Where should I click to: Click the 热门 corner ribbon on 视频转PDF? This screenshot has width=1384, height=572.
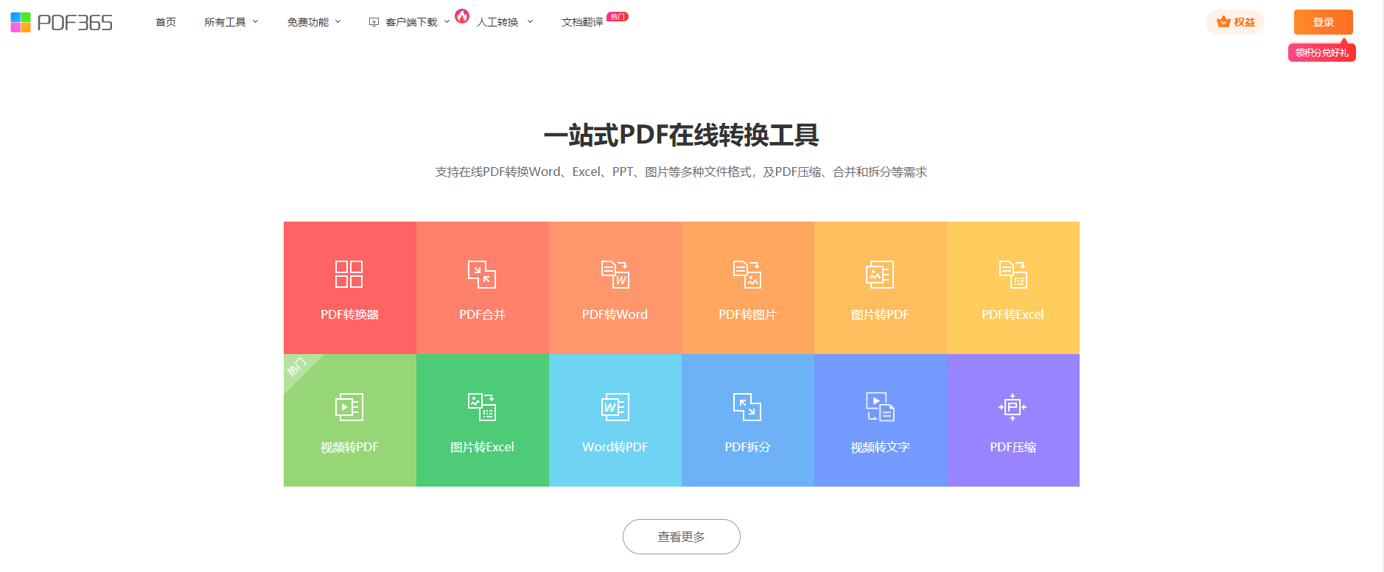coord(297,367)
